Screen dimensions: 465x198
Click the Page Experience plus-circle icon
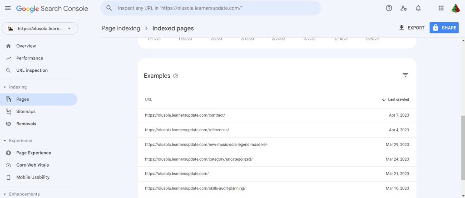[x=8, y=153]
